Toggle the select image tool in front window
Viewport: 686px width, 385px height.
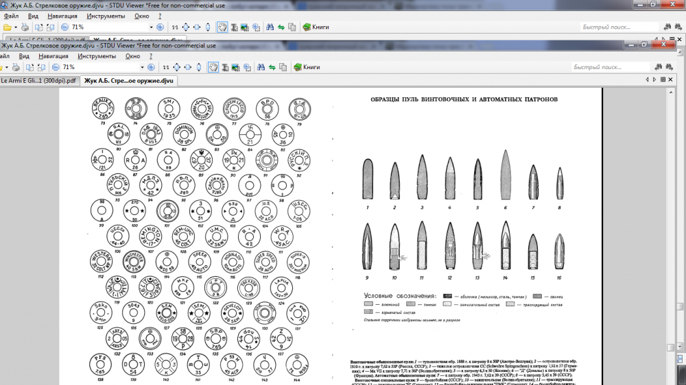point(235,68)
